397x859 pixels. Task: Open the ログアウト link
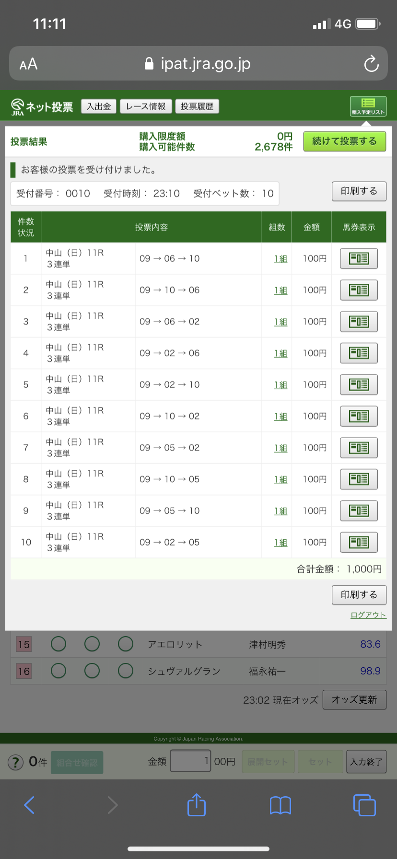[x=368, y=615]
